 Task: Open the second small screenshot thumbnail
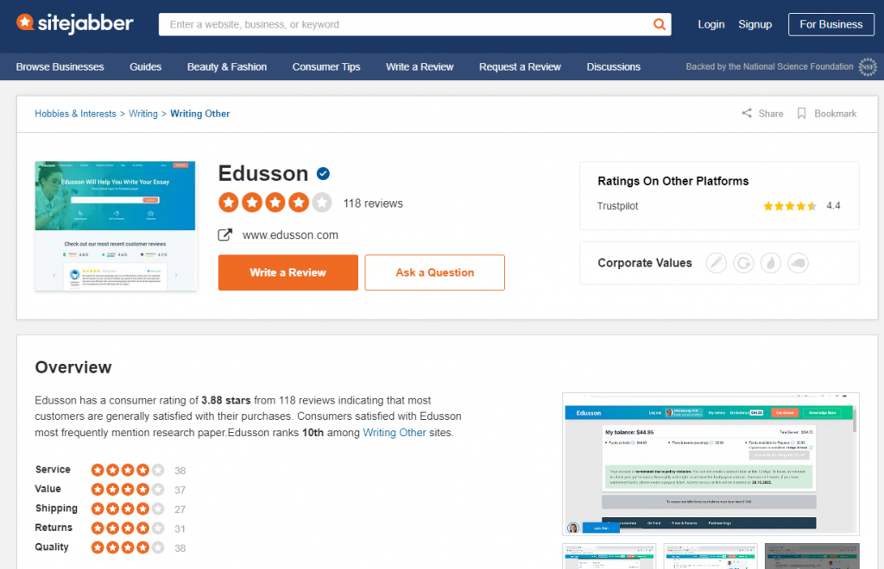tap(710, 556)
